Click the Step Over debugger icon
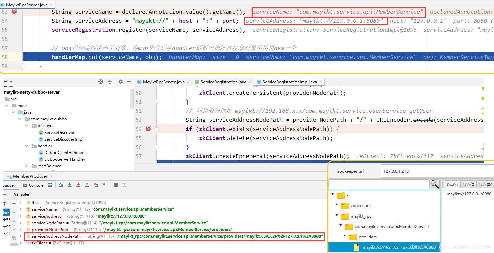This screenshot has width=494, height=253. (x=61, y=185)
